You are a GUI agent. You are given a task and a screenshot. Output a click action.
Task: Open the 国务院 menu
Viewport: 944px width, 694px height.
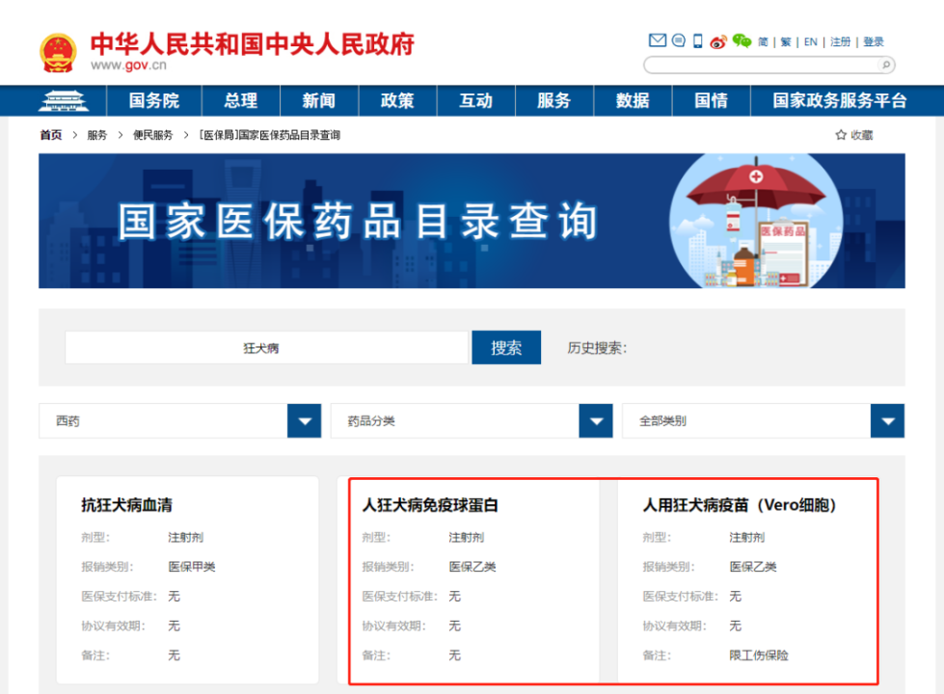pyautogui.click(x=154, y=100)
